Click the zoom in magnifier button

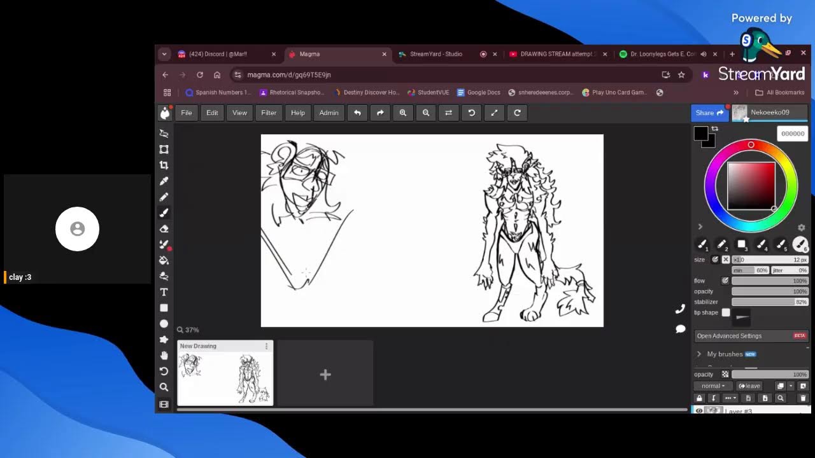403,113
